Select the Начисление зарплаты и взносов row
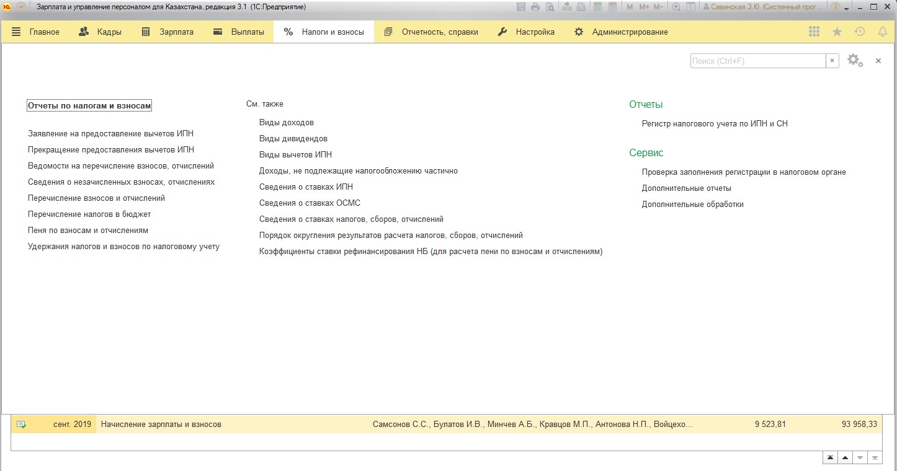The height and width of the screenshot is (471, 897). [x=447, y=425]
